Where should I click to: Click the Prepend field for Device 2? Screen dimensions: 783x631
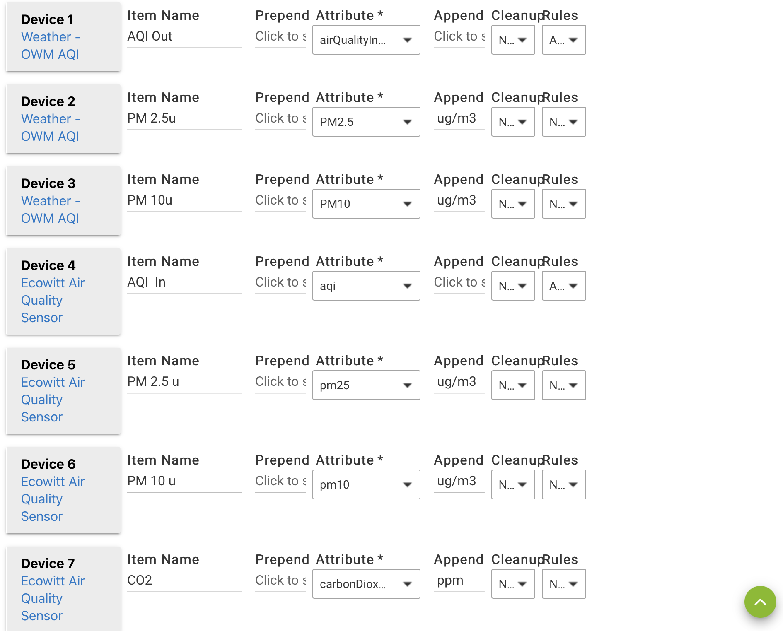[280, 118]
